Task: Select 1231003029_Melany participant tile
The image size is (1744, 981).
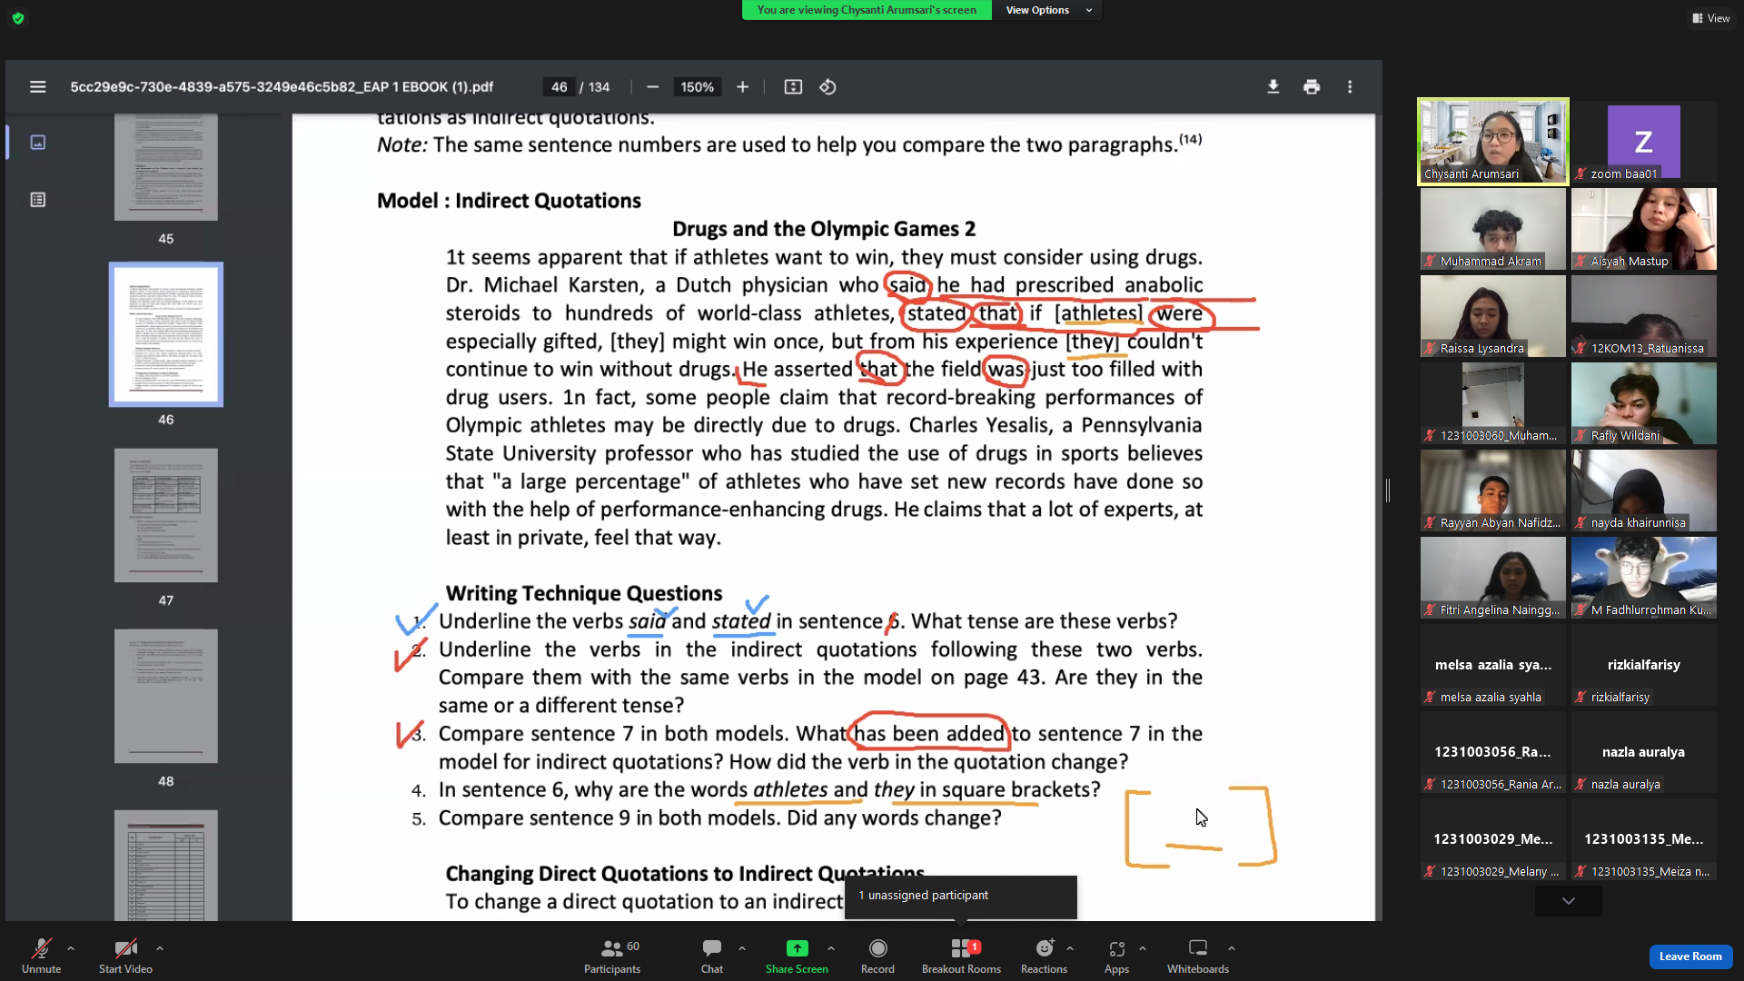Action: (x=1493, y=839)
